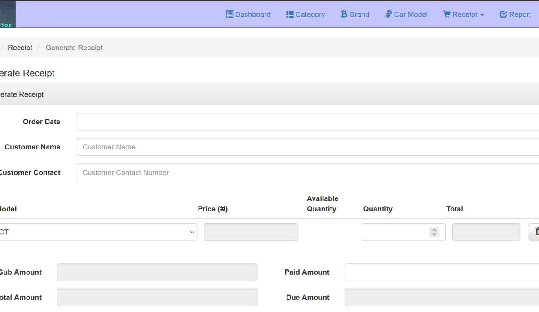Click the Order Date field

coord(307,122)
